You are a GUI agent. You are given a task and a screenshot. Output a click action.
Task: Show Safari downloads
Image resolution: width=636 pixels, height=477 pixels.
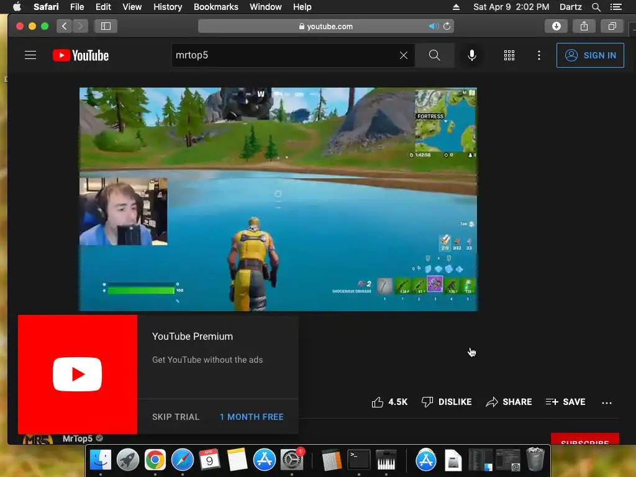coord(556,26)
